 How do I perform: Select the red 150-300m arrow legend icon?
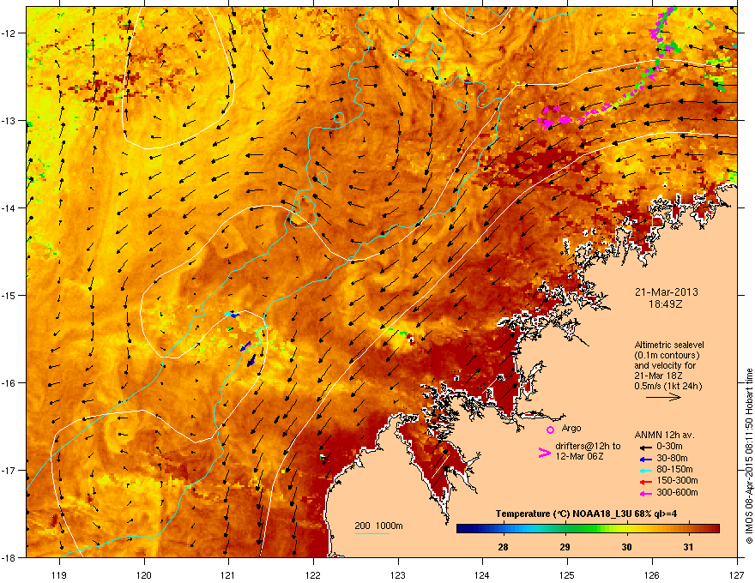coord(645,481)
